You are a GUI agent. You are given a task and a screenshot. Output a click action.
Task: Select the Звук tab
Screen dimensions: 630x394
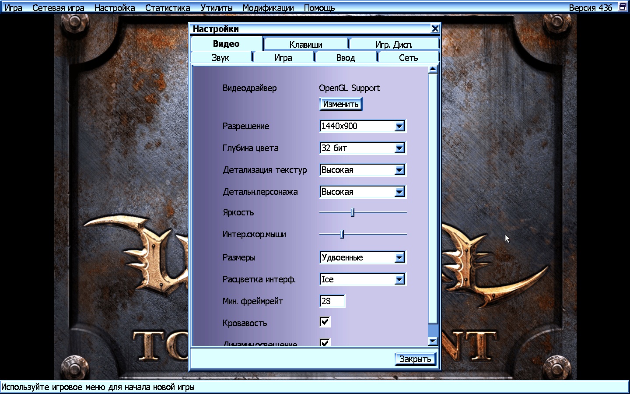220,58
